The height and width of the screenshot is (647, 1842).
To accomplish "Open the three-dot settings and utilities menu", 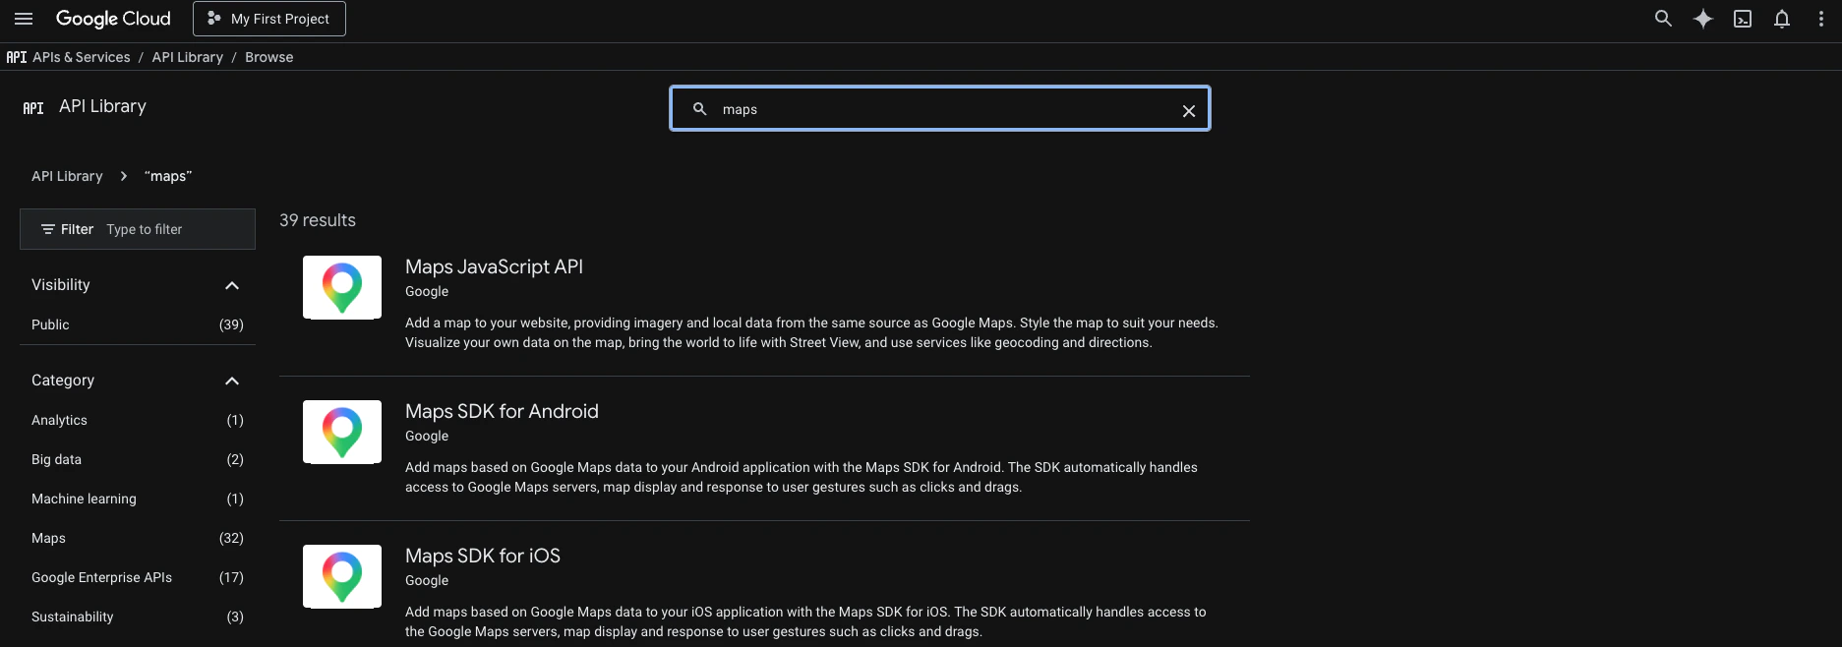I will (1821, 19).
